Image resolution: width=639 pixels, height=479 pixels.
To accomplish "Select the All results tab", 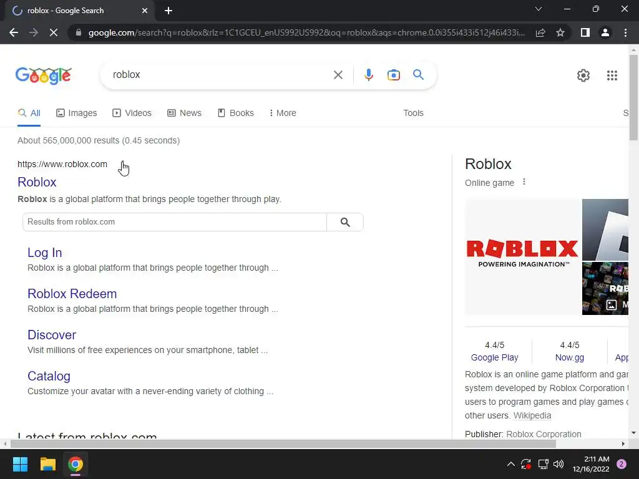I will pos(29,114).
